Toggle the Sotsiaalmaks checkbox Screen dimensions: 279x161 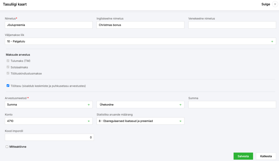(x=8, y=67)
